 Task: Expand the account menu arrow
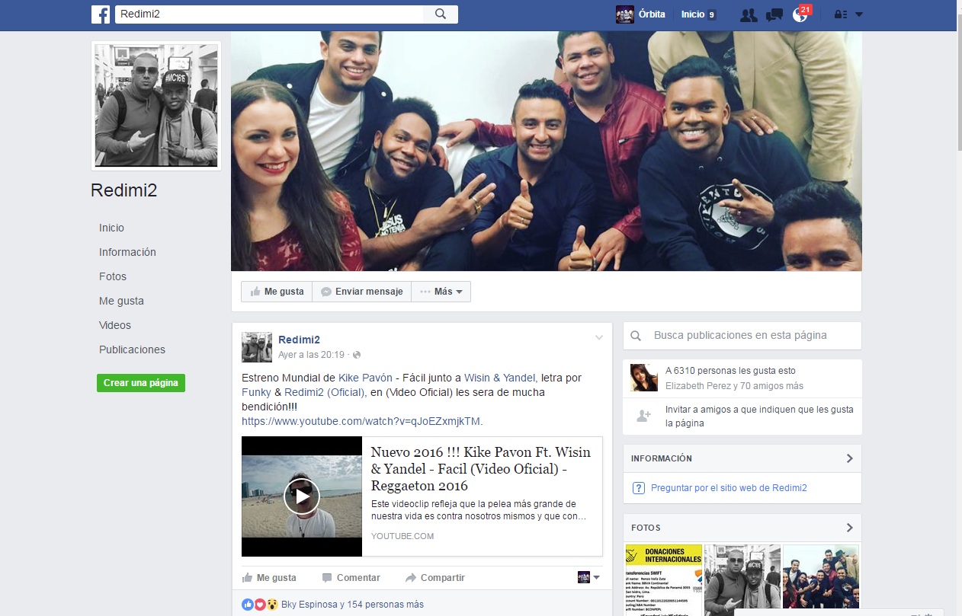(859, 14)
